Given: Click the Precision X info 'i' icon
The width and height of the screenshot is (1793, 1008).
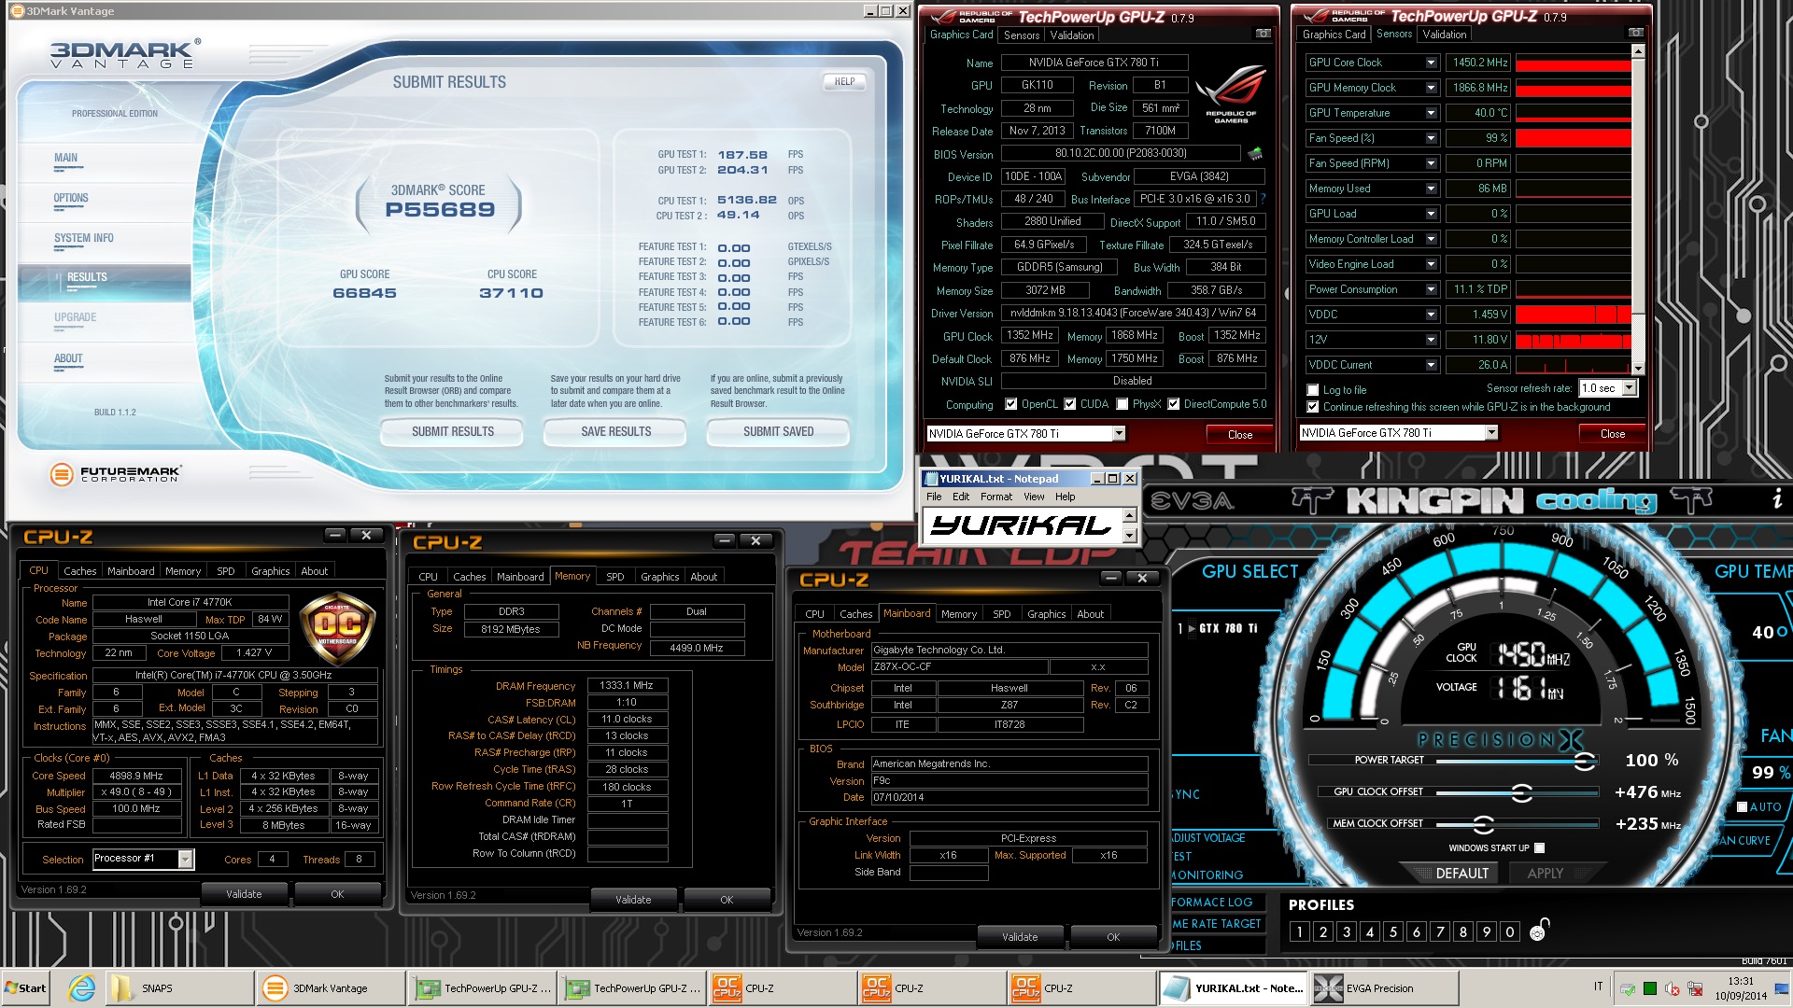Looking at the screenshot, I should click(x=1776, y=499).
